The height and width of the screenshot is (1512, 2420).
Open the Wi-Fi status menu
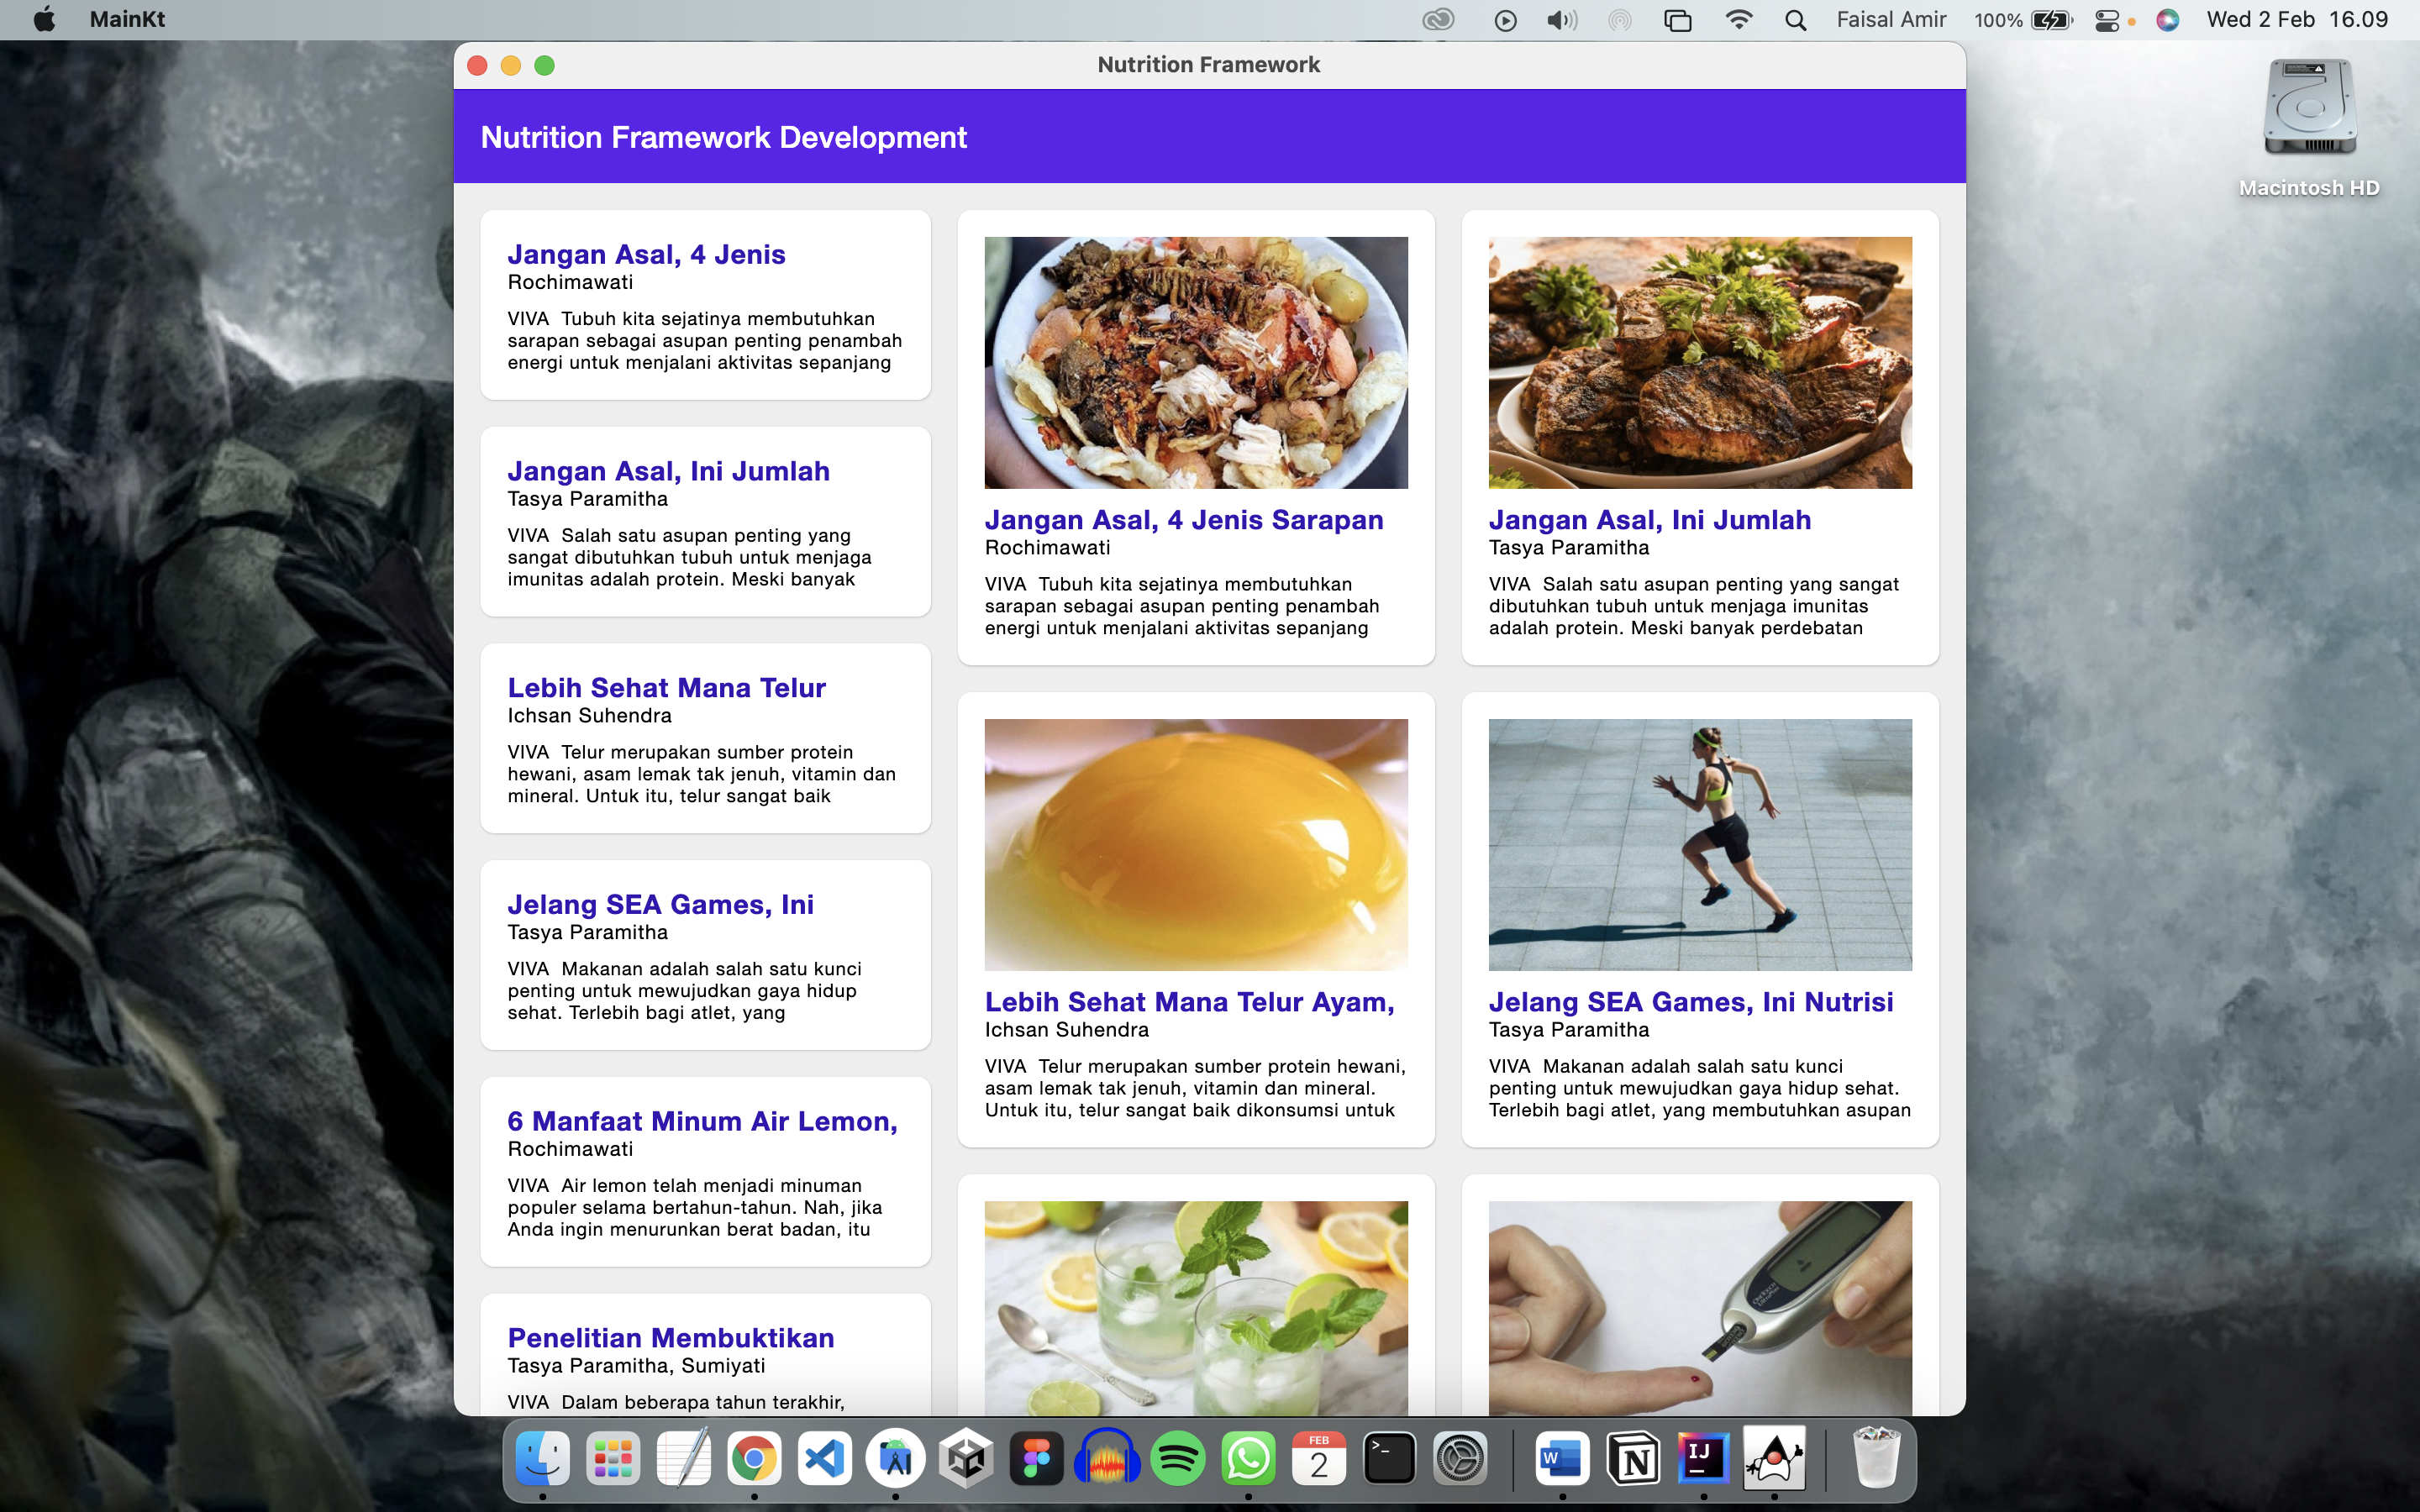[1739, 20]
